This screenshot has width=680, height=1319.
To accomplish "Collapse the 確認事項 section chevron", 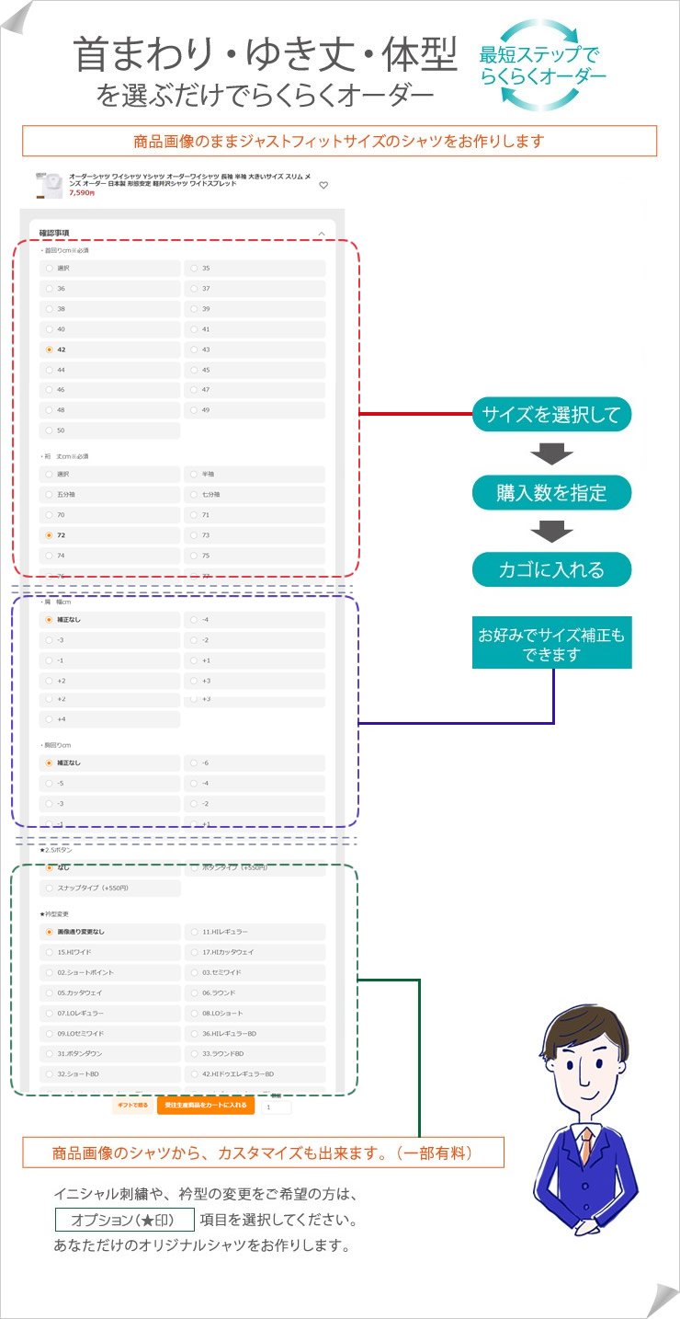I will pos(321,234).
